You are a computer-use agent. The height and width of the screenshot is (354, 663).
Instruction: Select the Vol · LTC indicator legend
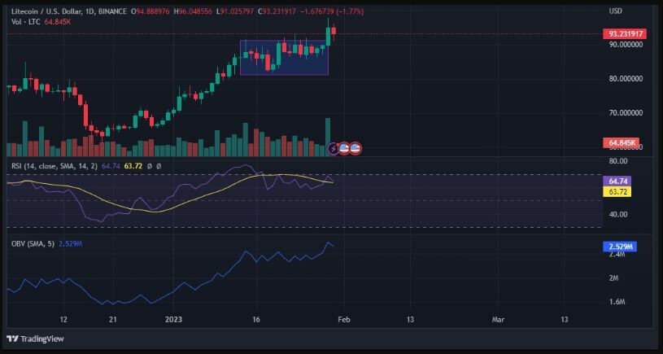(25, 22)
